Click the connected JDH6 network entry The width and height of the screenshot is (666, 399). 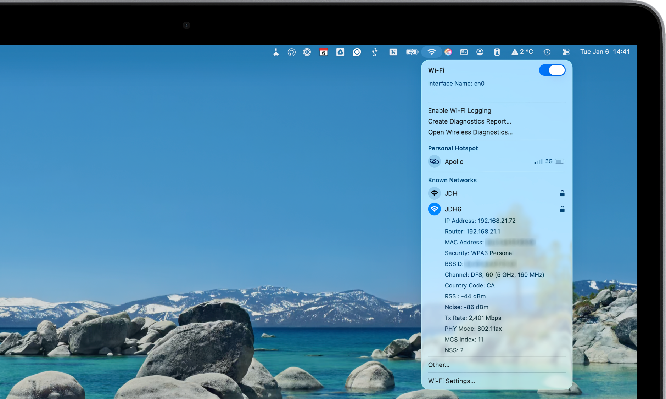click(453, 209)
